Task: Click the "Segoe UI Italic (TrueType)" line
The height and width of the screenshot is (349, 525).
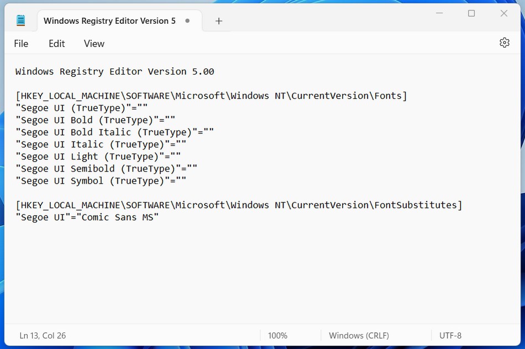Action: coord(101,144)
